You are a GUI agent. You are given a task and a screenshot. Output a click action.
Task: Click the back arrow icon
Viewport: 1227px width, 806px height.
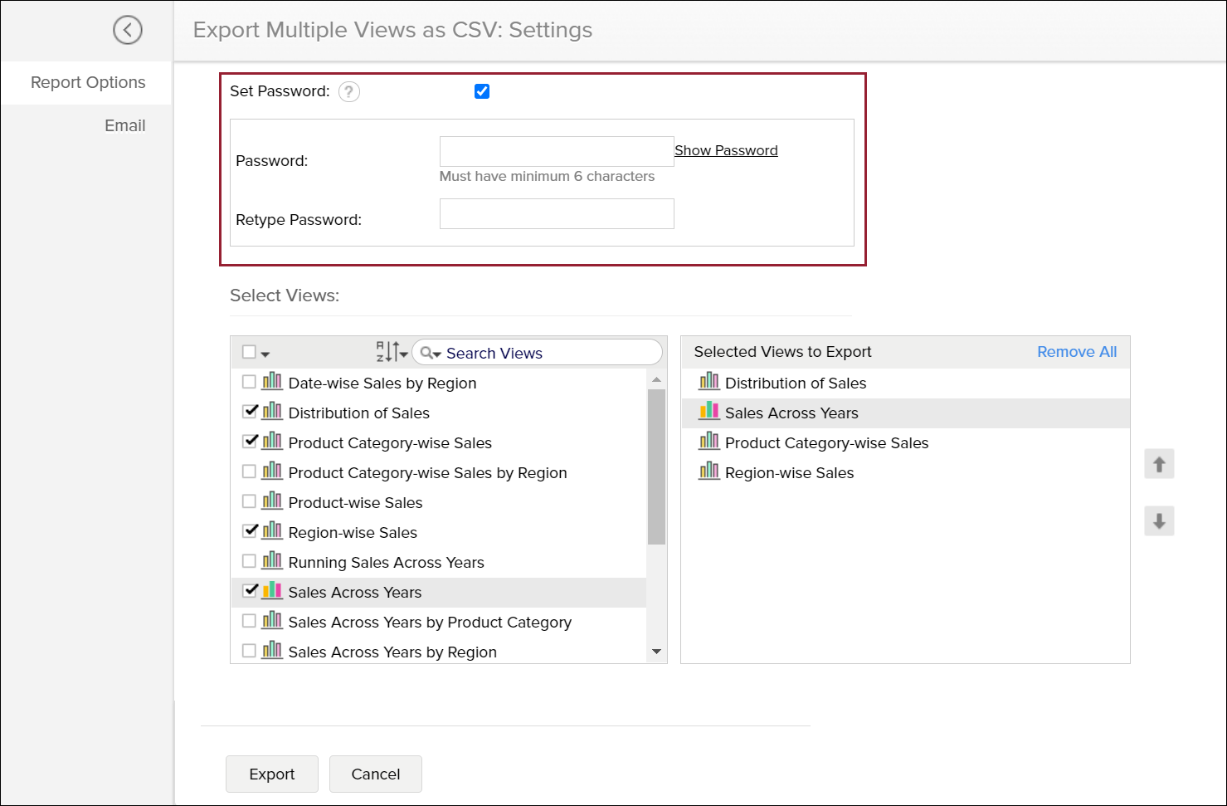point(128,30)
